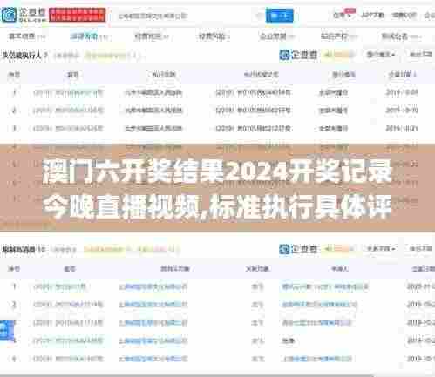The image size is (435, 377).
Task: Open the filter dropdown in the 限制高消费 section
Action: (381, 249)
